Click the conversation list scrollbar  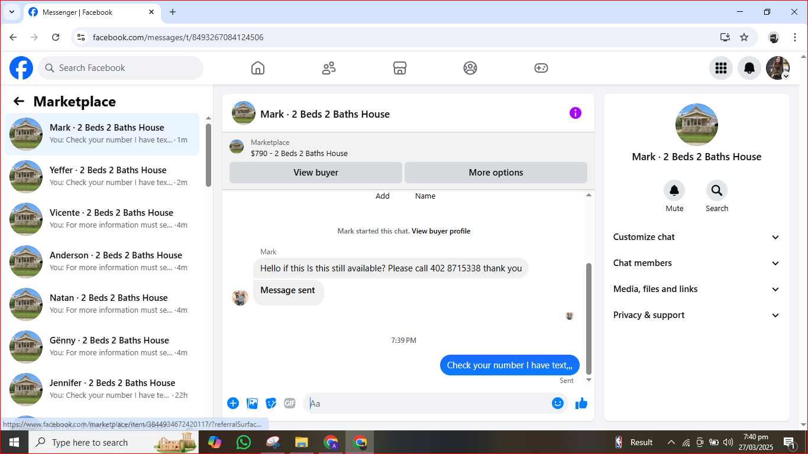pyautogui.click(x=208, y=155)
